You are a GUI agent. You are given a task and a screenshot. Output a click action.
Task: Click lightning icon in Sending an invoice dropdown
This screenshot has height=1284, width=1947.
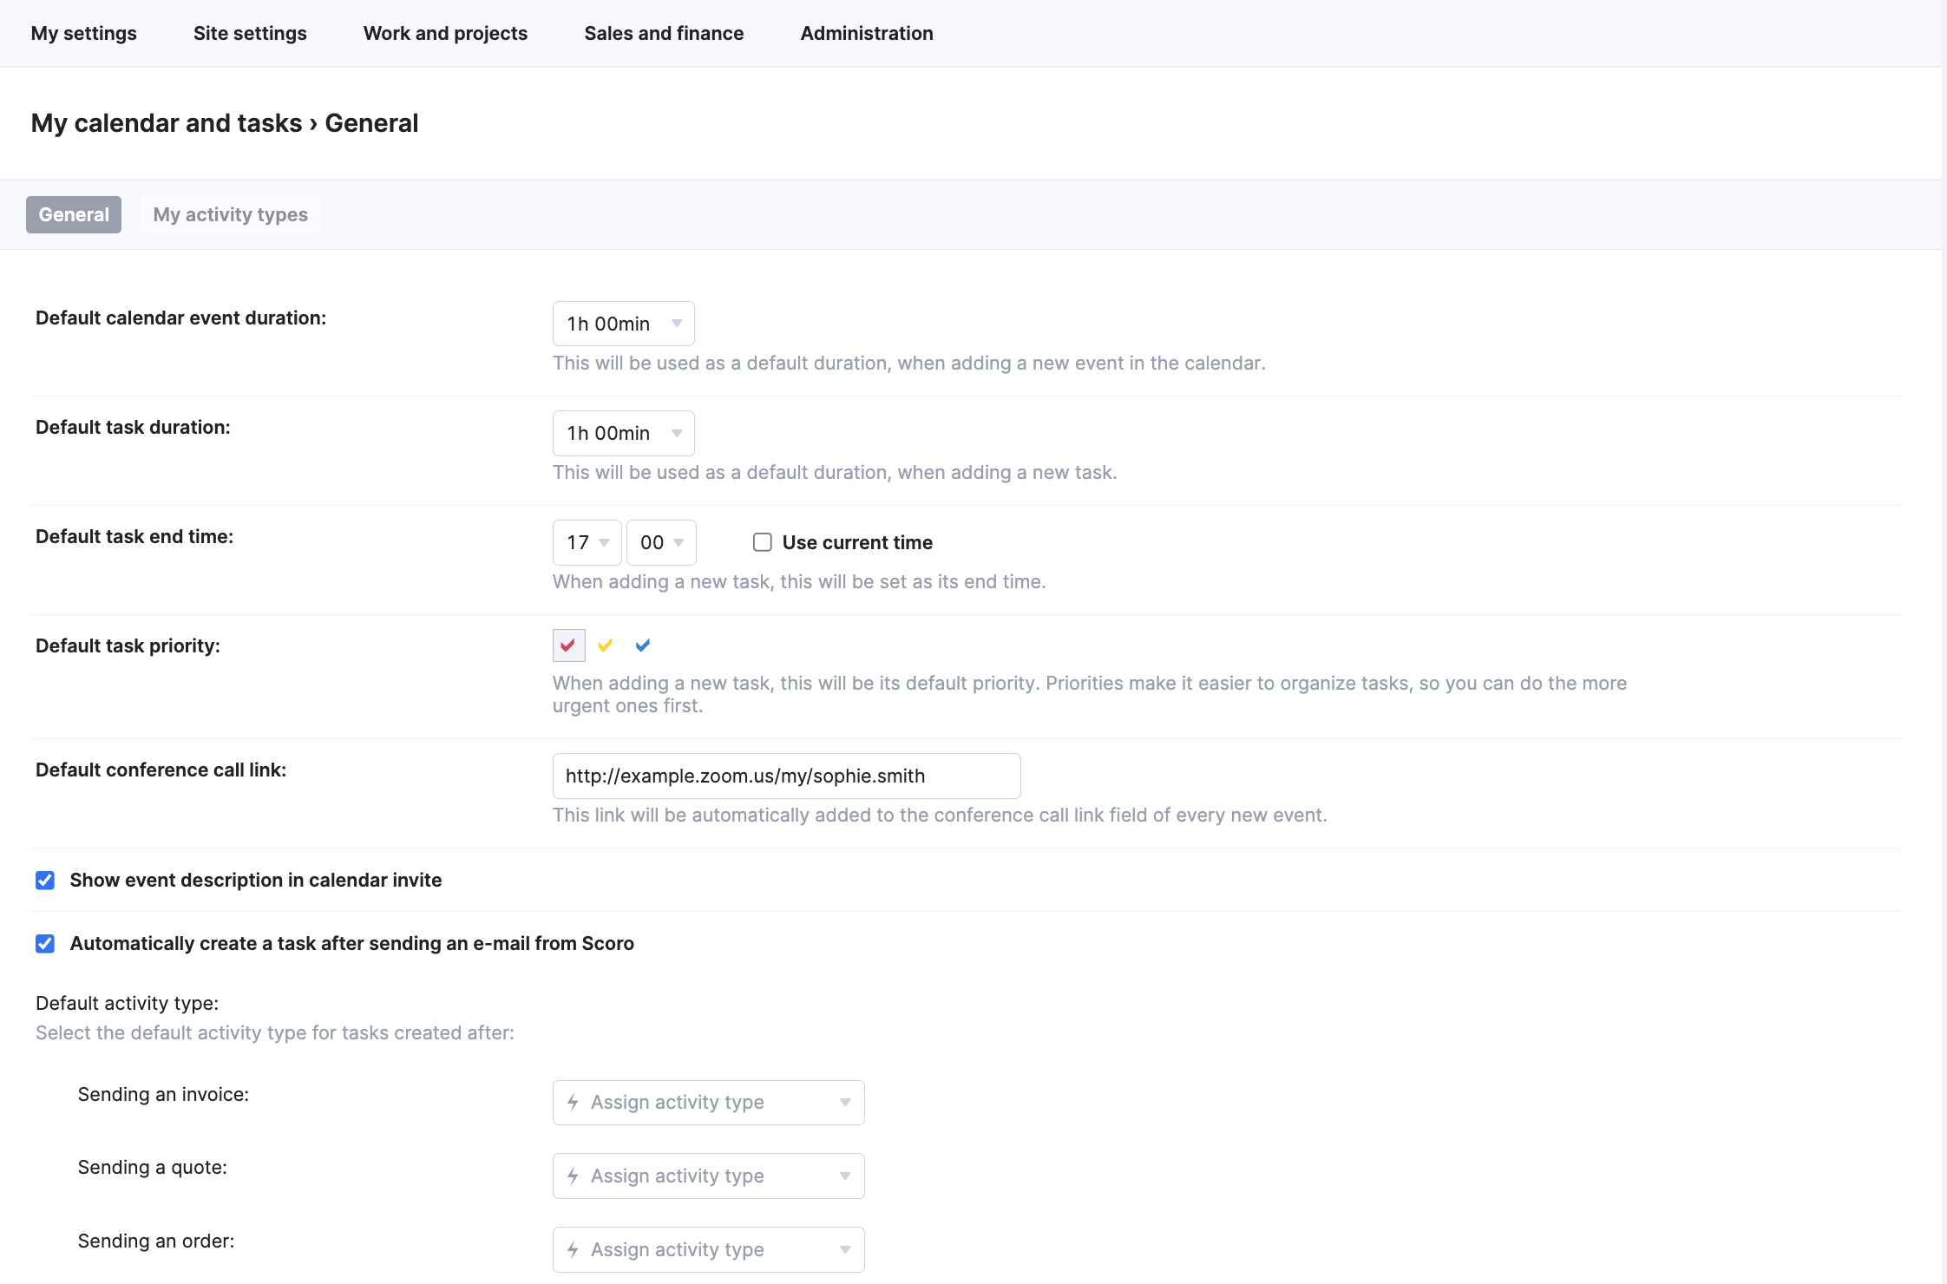tap(573, 1103)
